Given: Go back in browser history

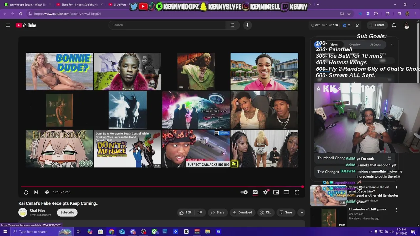Looking at the screenshot, I should coord(5,14).
